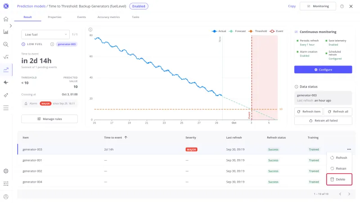The image size is (360, 203).
Task: Open the pulse anomaly detection icon
Action: click(6, 83)
